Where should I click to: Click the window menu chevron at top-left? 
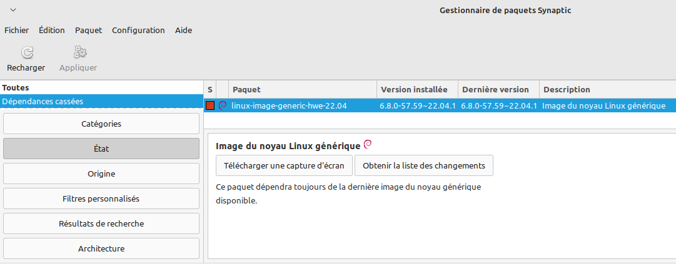(x=13, y=10)
